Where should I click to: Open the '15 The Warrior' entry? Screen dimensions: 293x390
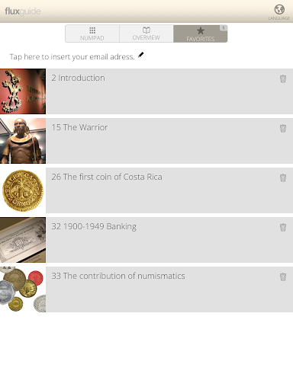pos(169,141)
